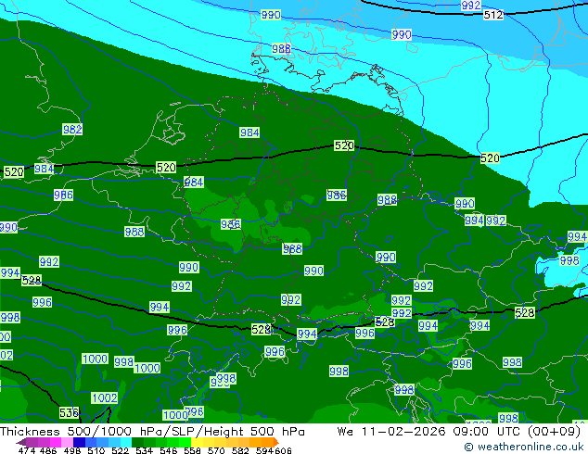Click legend value 594
The width and height of the screenshot is (588, 454).
264,450
